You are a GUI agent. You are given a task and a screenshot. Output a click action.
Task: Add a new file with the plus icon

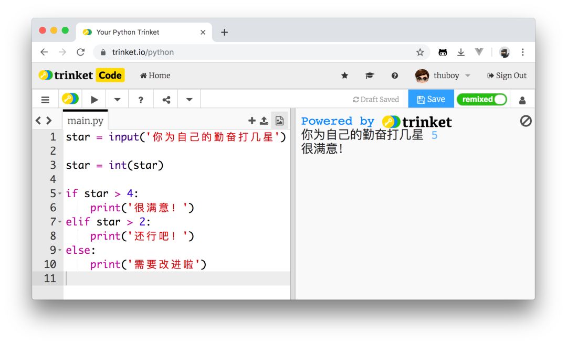251,121
